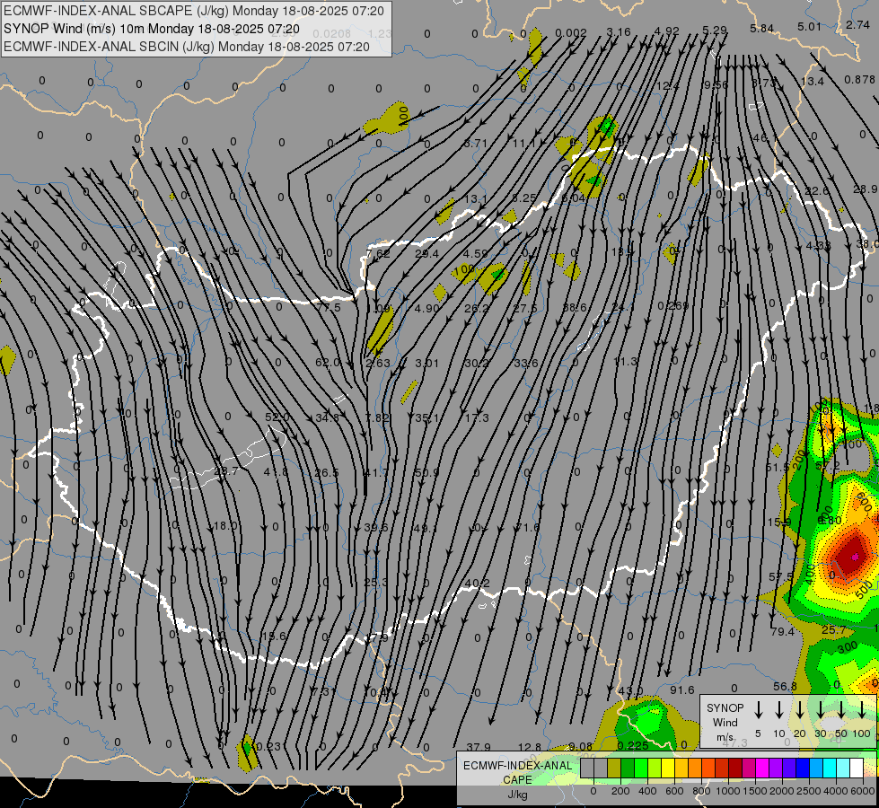Click the 29.4 value on the map
This screenshot has height=808, width=879.
pyautogui.click(x=426, y=253)
